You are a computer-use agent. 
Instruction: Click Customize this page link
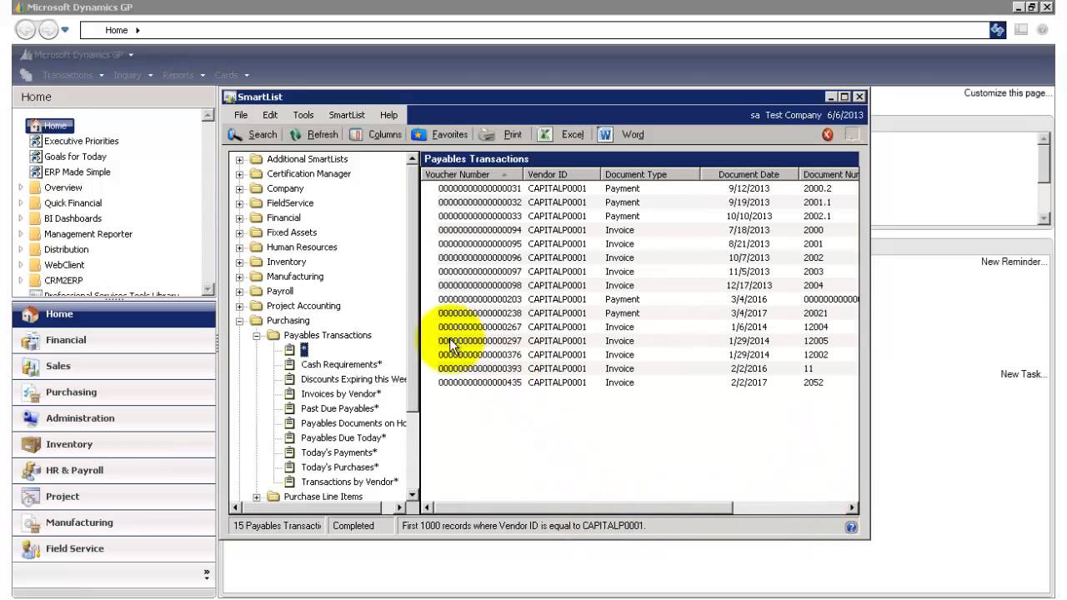[x=1008, y=93]
